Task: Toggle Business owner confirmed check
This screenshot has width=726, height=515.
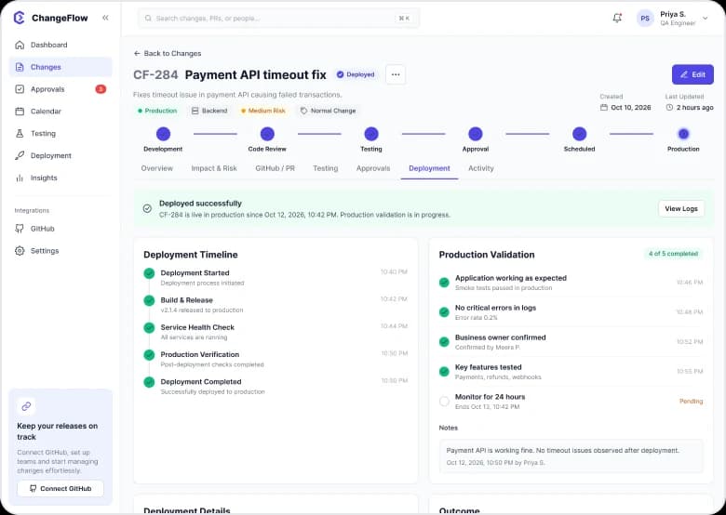Action: coord(444,342)
